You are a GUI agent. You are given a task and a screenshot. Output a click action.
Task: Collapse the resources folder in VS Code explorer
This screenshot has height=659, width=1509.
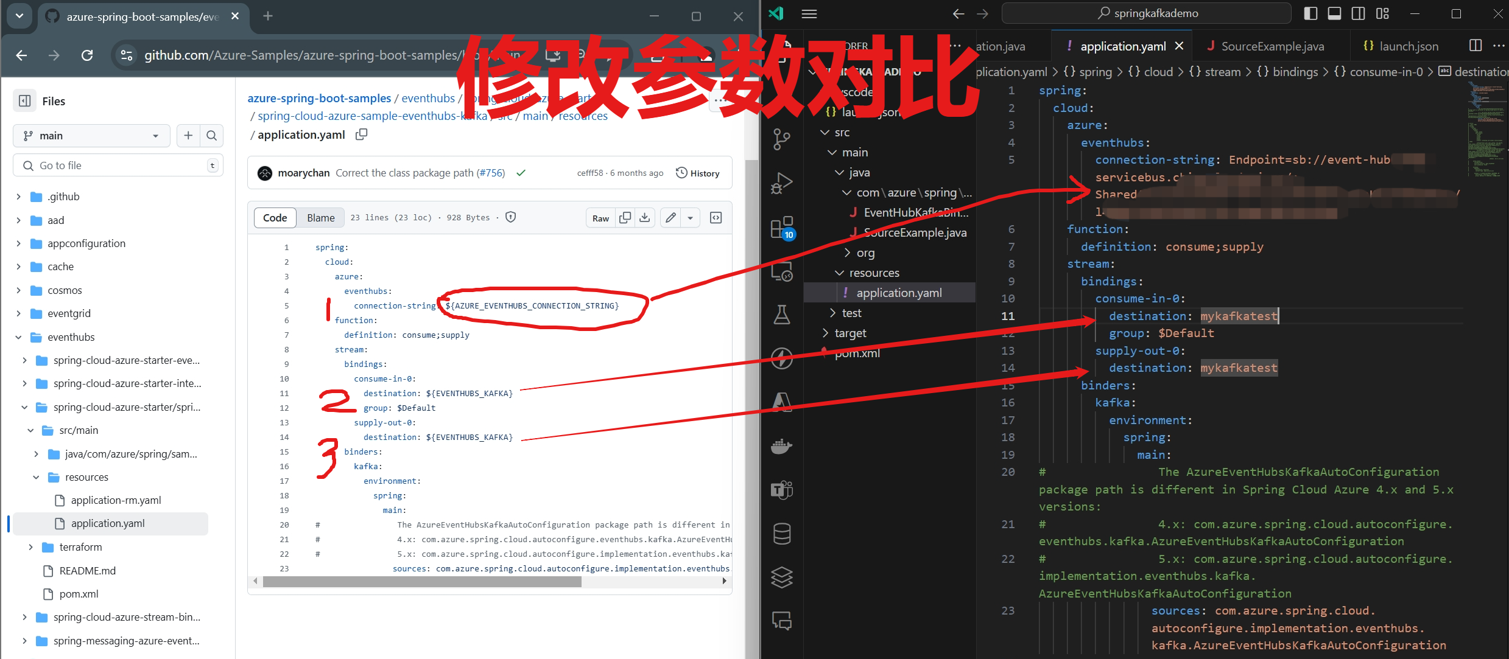[839, 273]
